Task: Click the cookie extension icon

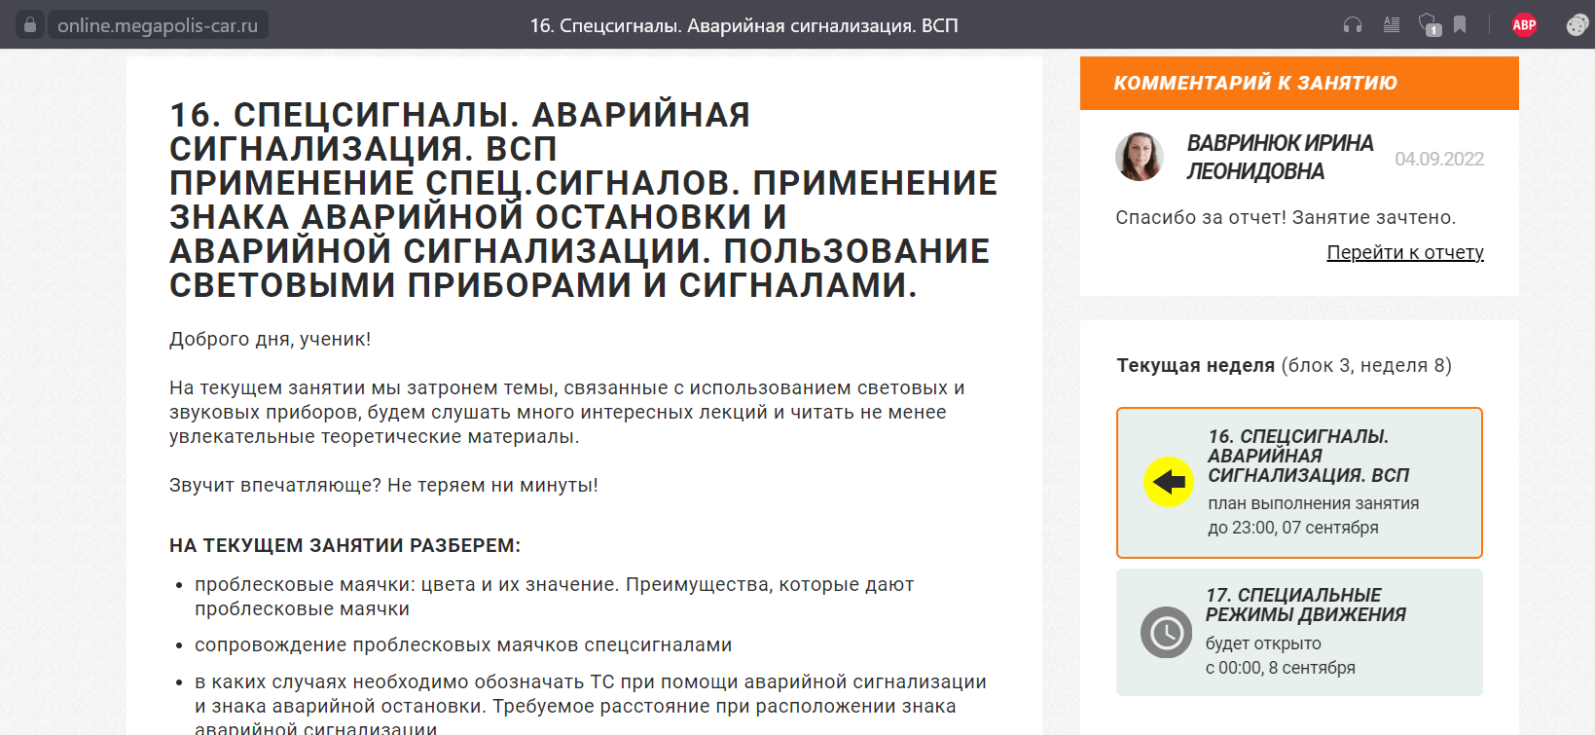Action: [x=1577, y=25]
